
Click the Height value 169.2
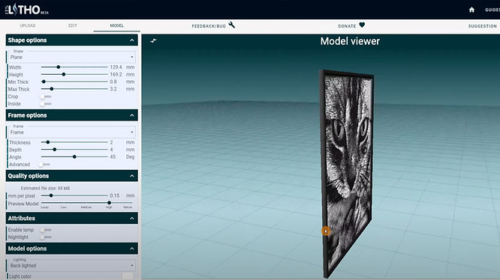tap(116, 74)
